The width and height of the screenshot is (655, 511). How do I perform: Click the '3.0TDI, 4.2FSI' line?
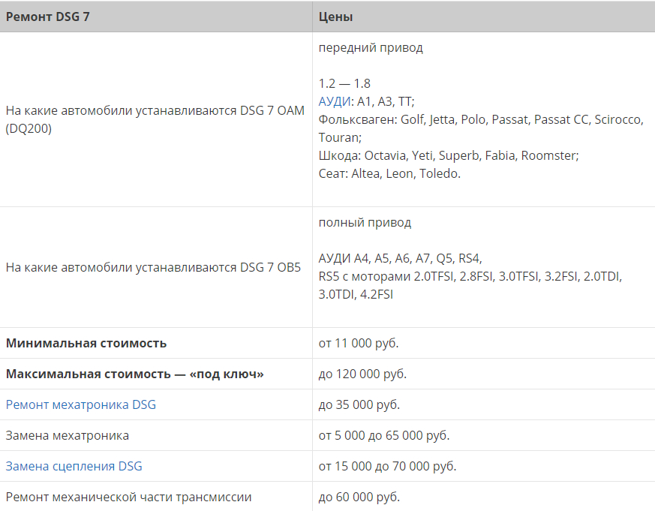point(356,295)
